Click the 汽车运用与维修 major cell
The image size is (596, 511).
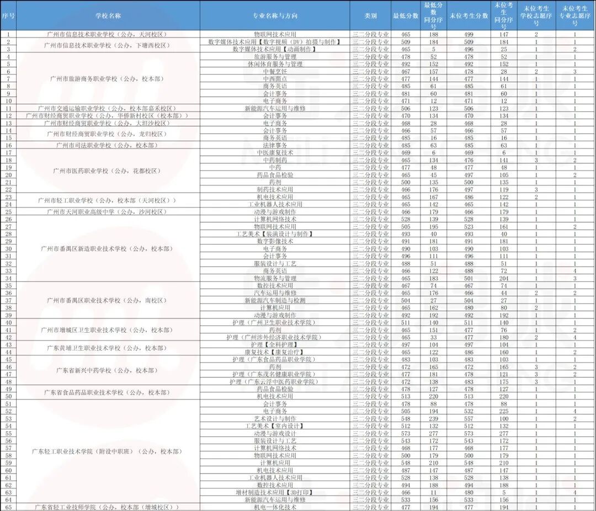275,293
